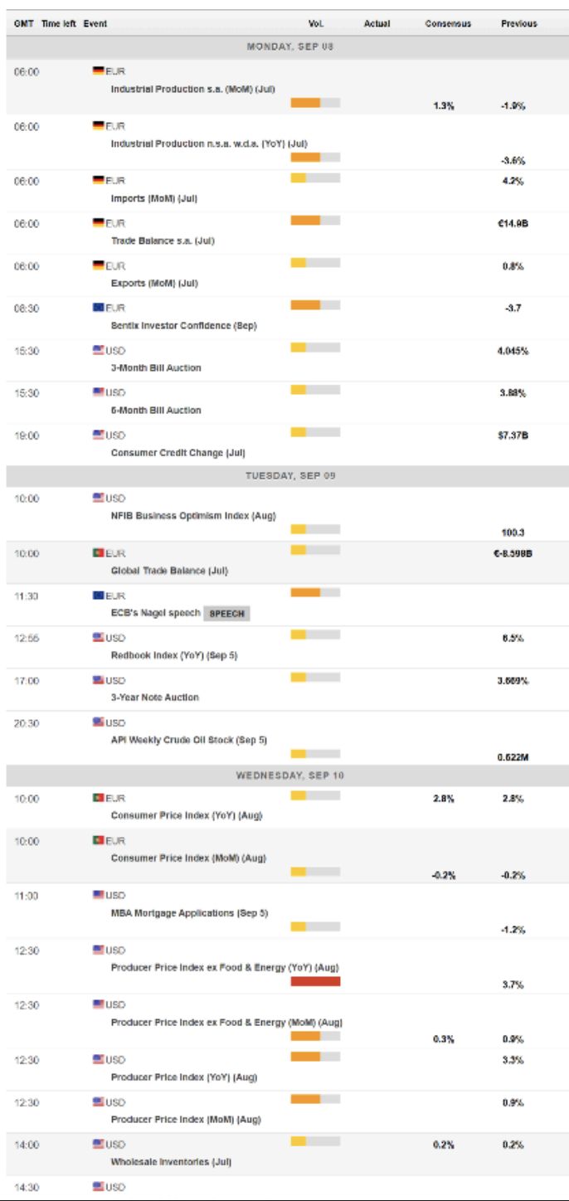Click the orange volatility bar for Trade Balance s.a.
Image resolution: width=569 pixels, height=1201 pixels.
click(305, 220)
